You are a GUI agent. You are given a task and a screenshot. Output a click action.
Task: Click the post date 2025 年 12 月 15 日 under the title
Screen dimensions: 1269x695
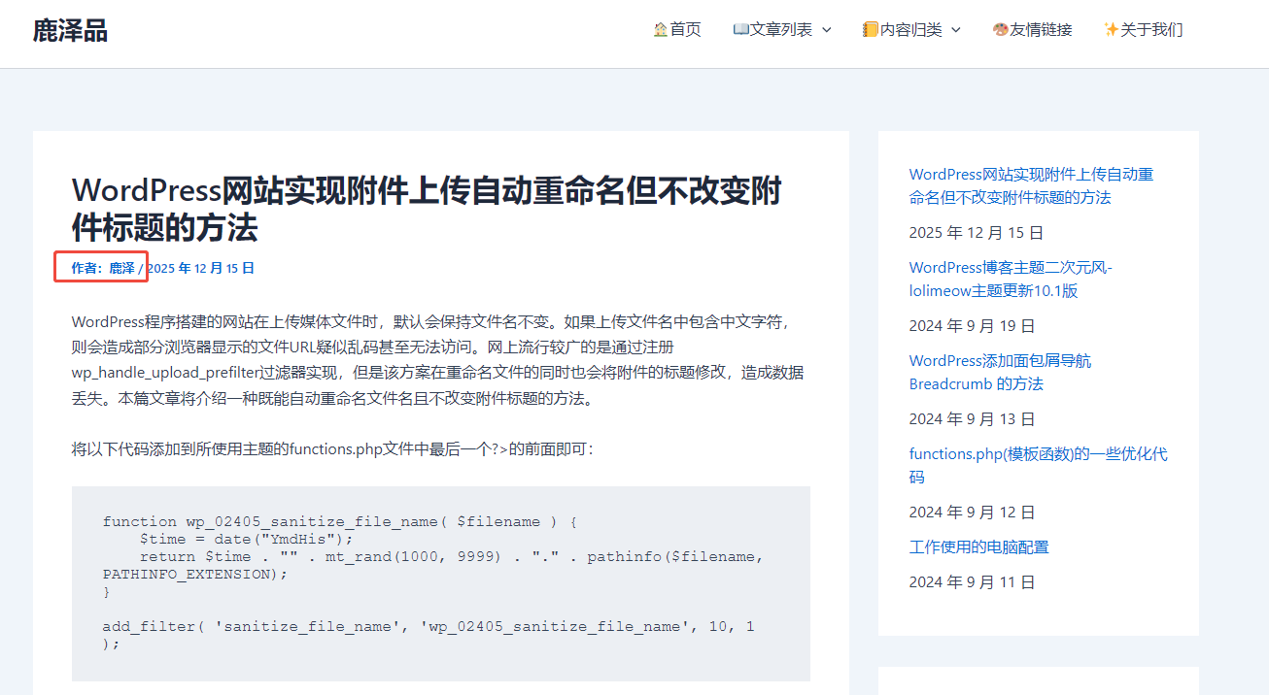point(201,268)
